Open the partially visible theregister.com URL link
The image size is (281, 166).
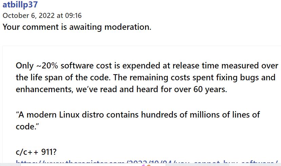[147, 162]
